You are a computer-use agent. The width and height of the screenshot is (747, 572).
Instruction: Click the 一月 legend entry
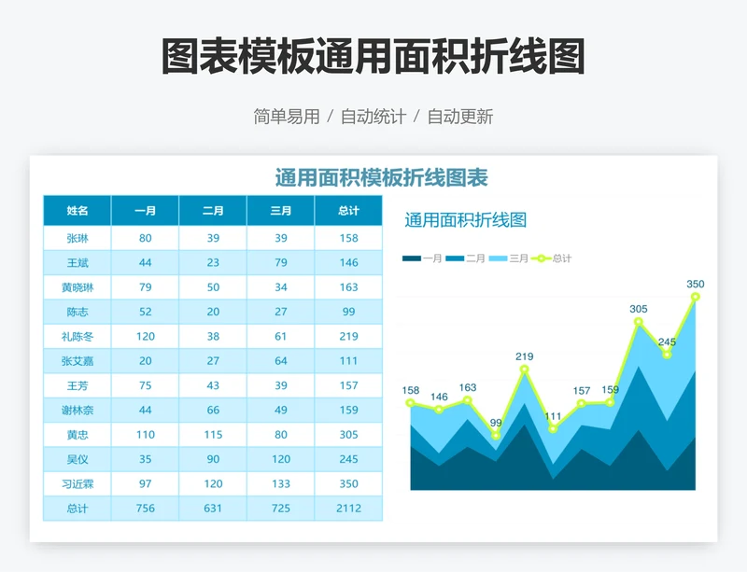point(422,258)
